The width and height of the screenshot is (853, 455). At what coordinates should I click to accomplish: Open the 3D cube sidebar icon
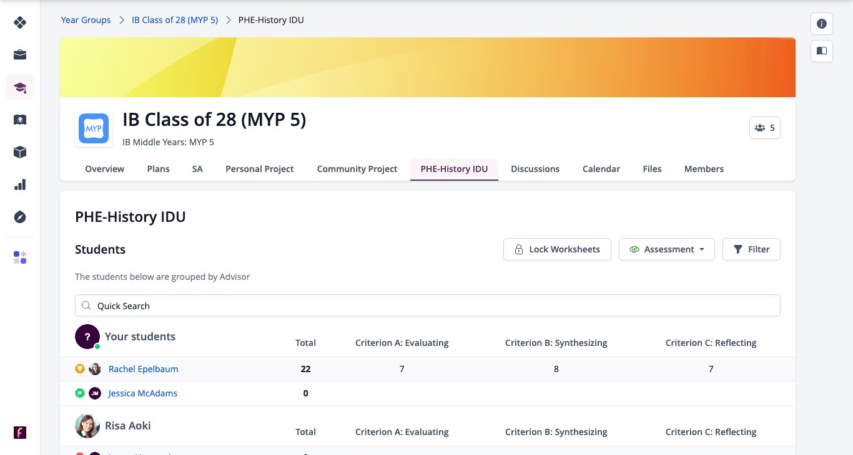[20, 152]
